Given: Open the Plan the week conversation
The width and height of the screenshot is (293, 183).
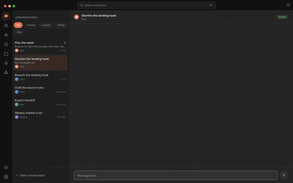Looking at the screenshot, I should (40, 46).
